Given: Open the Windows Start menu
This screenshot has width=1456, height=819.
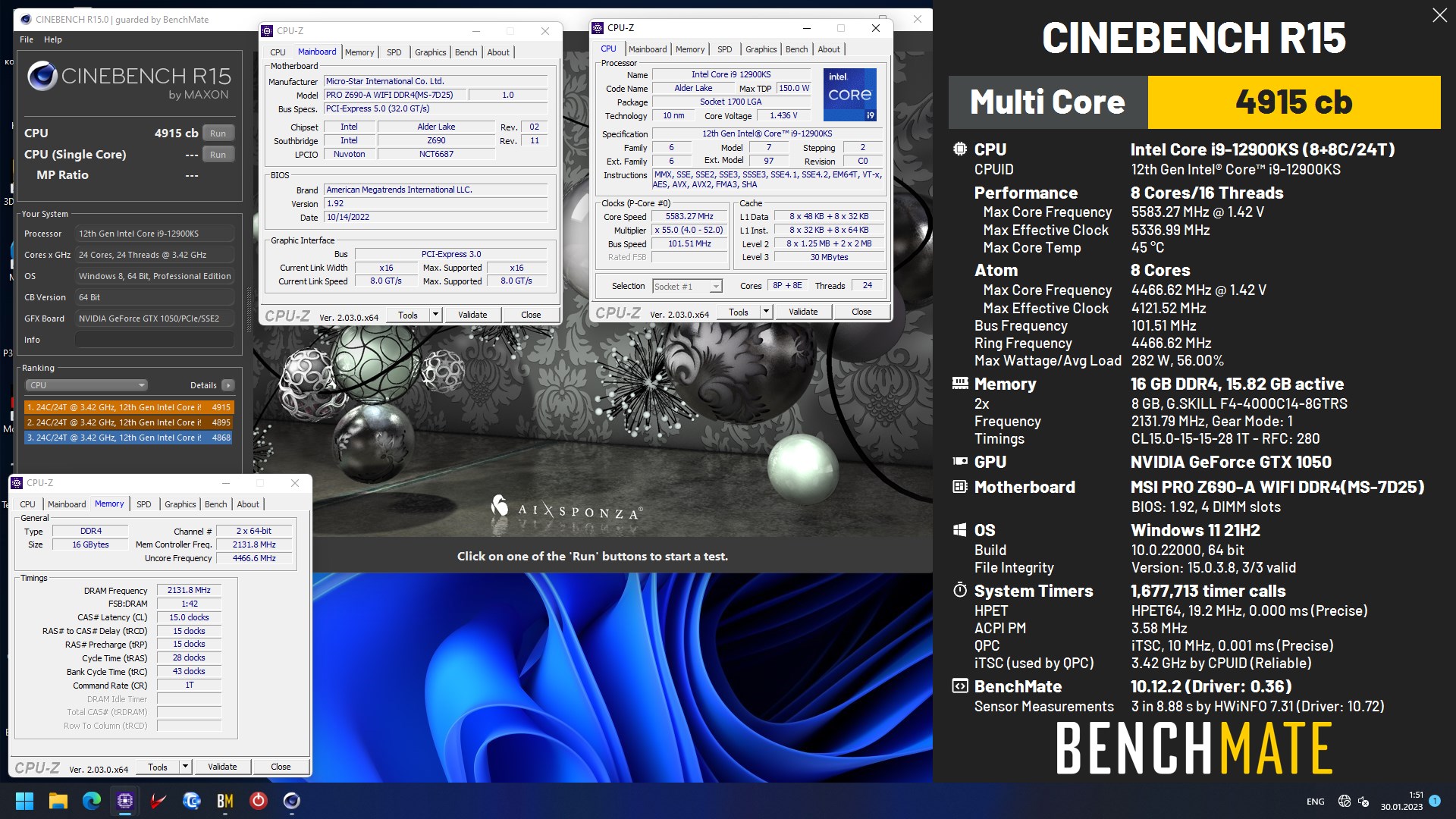Looking at the screenshot, I should 24,801.
